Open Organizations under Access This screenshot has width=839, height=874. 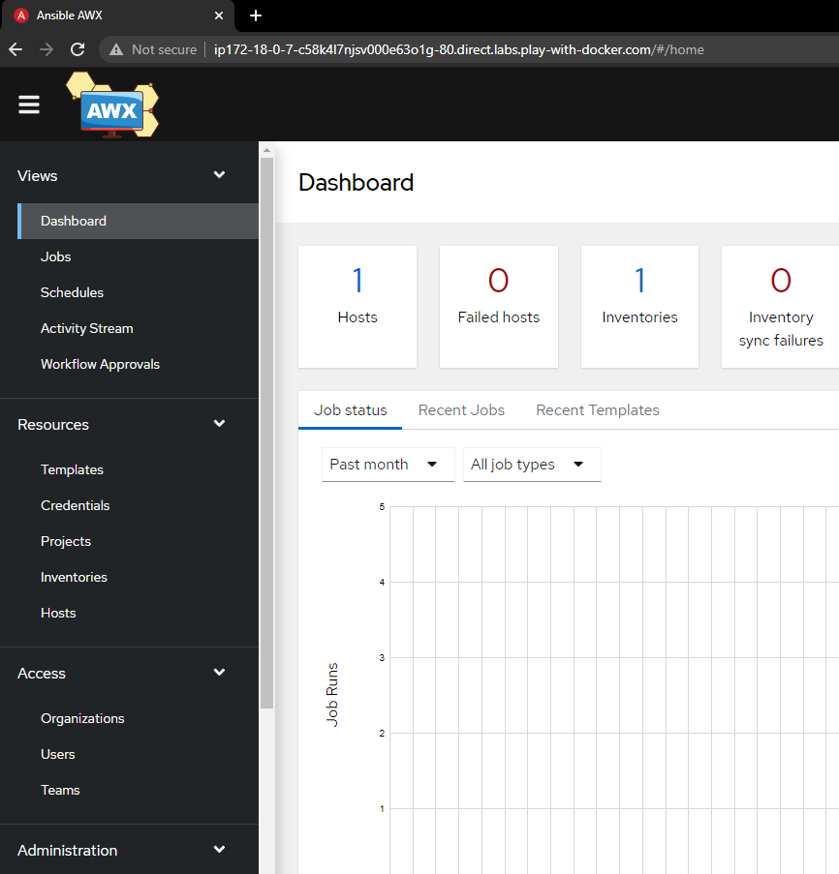pos(139,718)
